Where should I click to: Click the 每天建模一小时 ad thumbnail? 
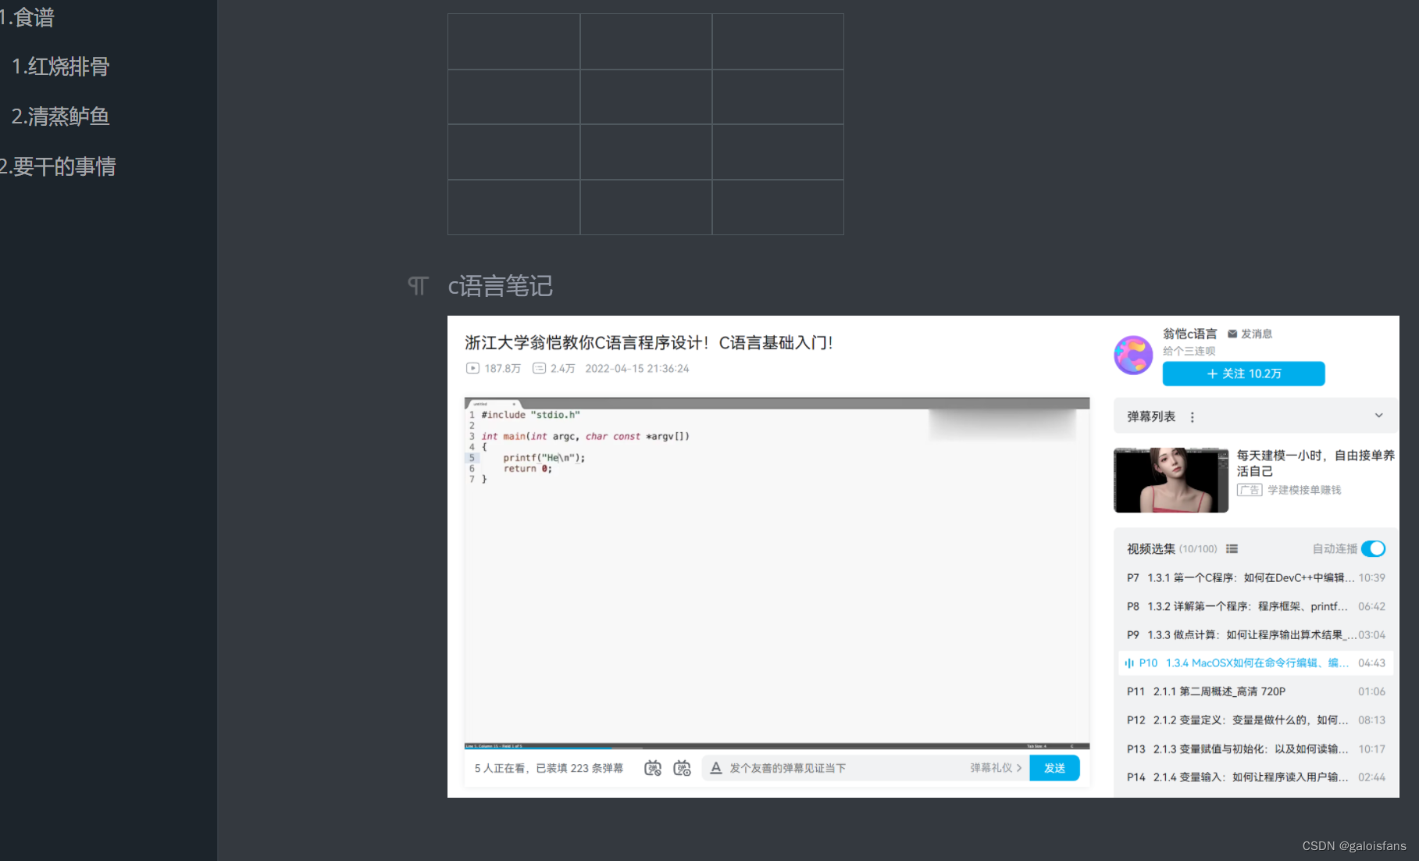(x=1170, y=479)
